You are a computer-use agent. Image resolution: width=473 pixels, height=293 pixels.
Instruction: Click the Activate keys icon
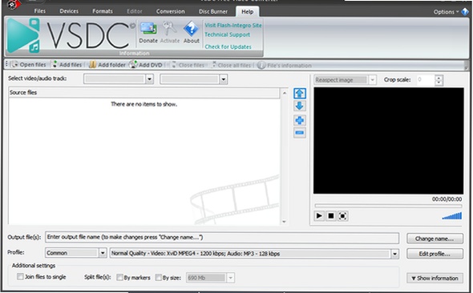point(169,29)
